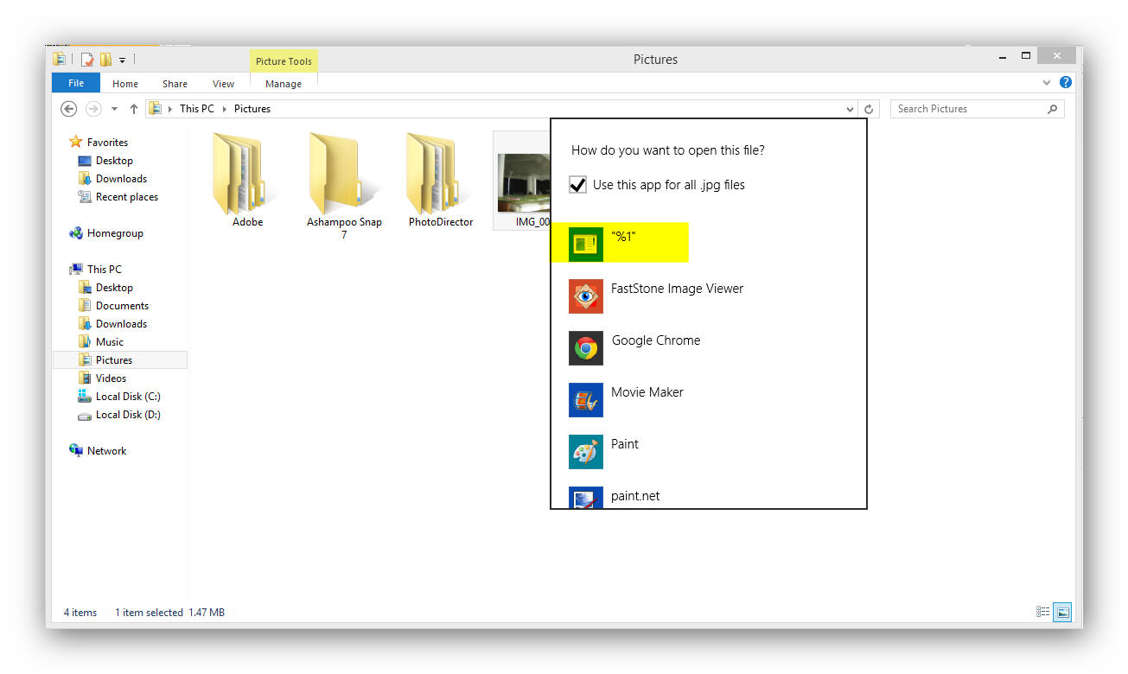The width and height of the screenshot is (1128, 674).
Task: Open Local Disk (D:) in the navigation pane
Action: 128,415
